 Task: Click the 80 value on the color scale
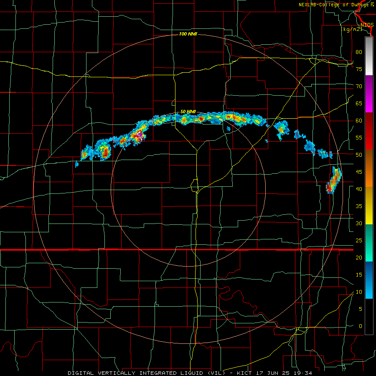359,52
